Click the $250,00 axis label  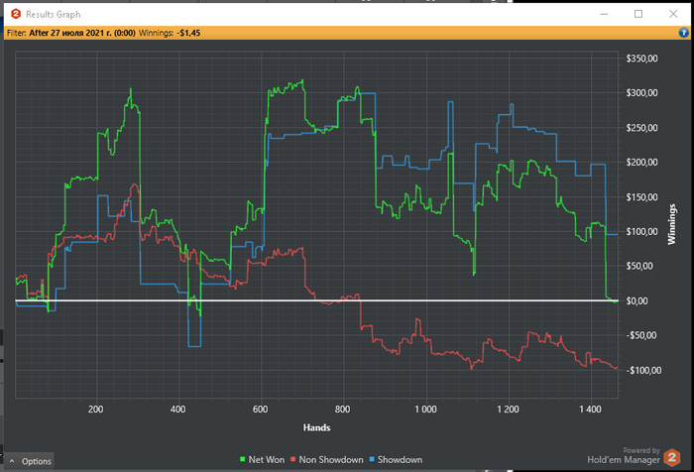click(641, 128)
